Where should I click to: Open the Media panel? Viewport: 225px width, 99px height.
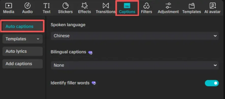pyautogui.click(x=9, y=8)
